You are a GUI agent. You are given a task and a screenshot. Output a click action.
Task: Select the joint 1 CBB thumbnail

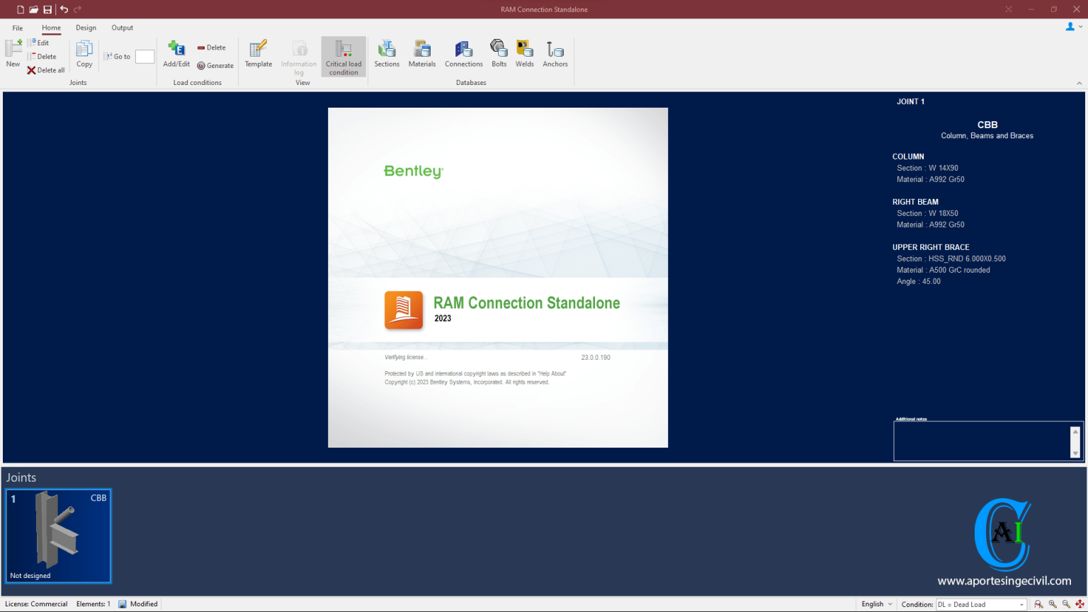[59, 536]
